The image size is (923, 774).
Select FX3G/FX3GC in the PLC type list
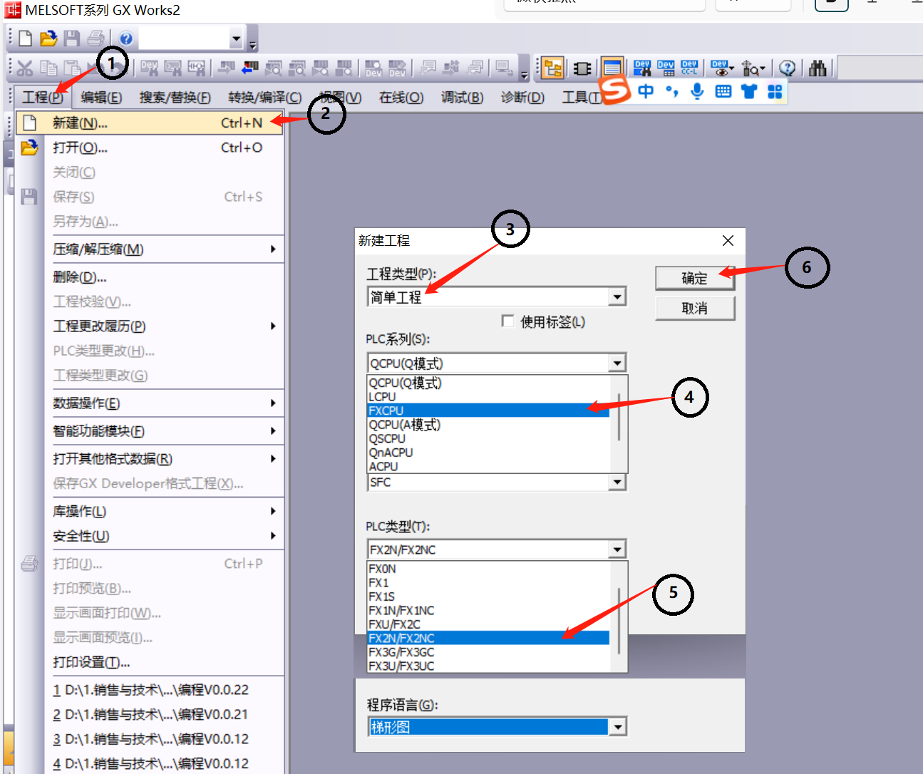pyautogui.click(x=488, y=652)
